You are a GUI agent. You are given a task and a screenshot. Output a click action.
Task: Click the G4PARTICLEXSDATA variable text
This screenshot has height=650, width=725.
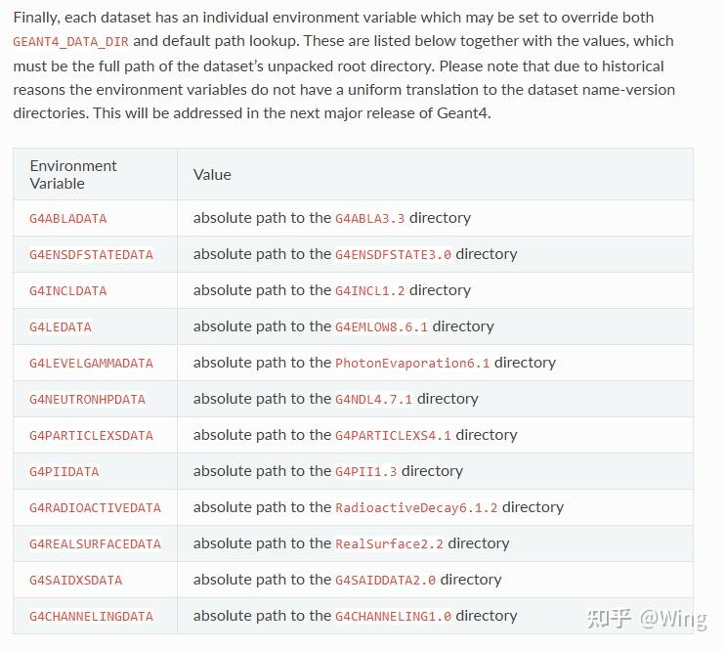click(x=91, y=435)
